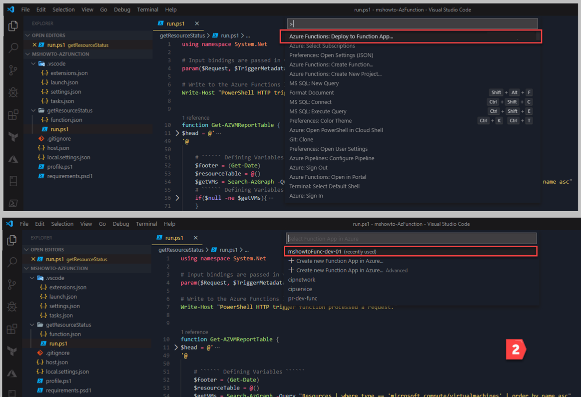Unfold line 56 code in upper editor
The height and width of the screenshot is (397, 581).
[177, 198]
